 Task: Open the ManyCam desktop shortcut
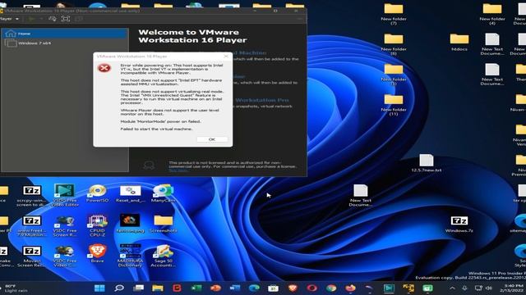coord(163,193)
